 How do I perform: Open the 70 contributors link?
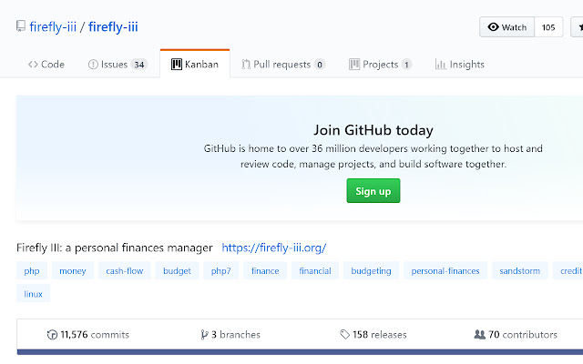click(x=516, y=335)
